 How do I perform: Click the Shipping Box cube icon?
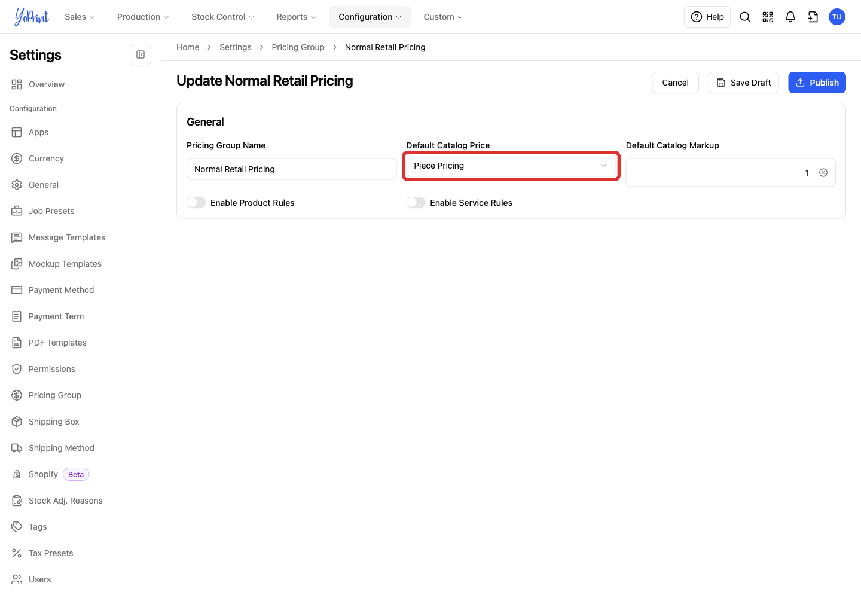click(x=17, y=422)
